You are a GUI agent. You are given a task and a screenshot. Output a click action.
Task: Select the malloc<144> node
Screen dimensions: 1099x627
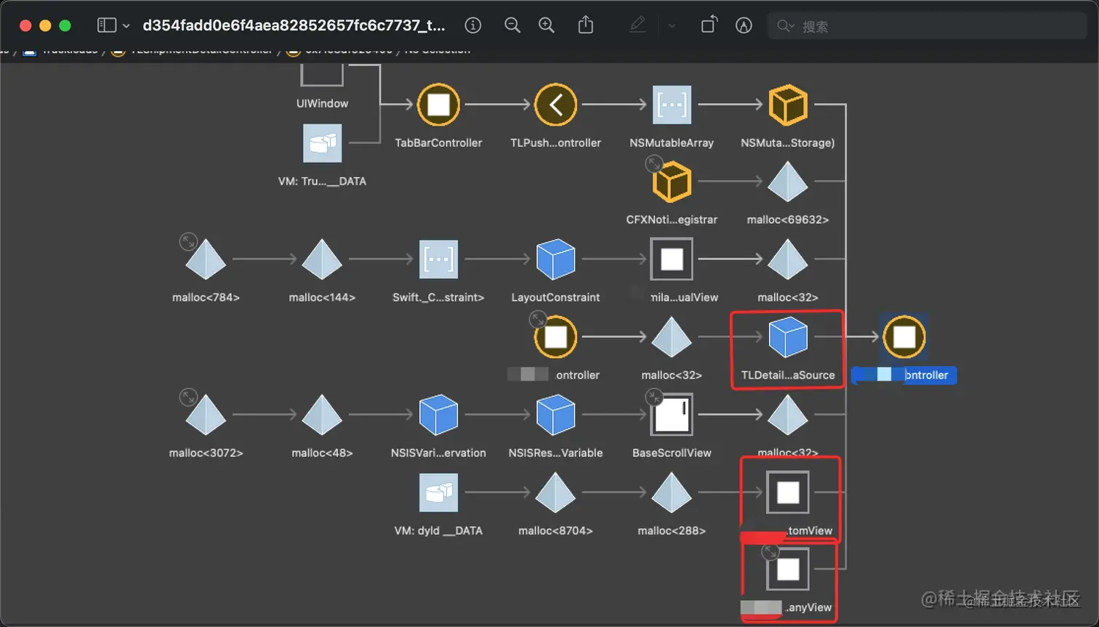point(322,259)
